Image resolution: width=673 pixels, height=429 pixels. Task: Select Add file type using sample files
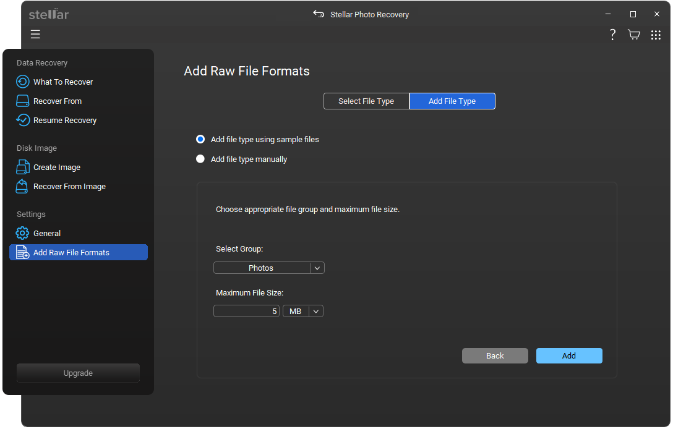pos(200,139)
